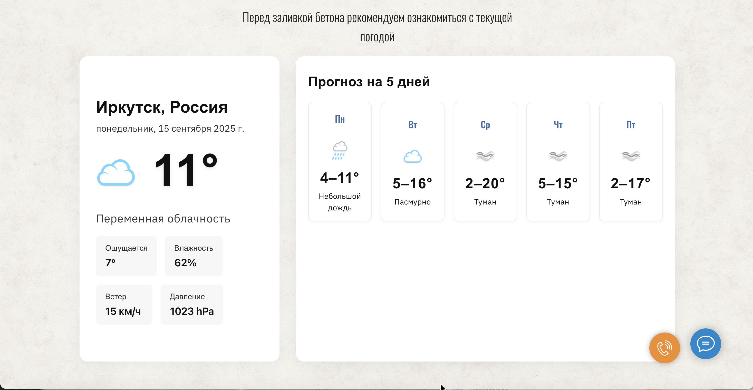This screenshot has width=753, height=390.
Task: Select the Чт day label
Action: tap(558, 125)
